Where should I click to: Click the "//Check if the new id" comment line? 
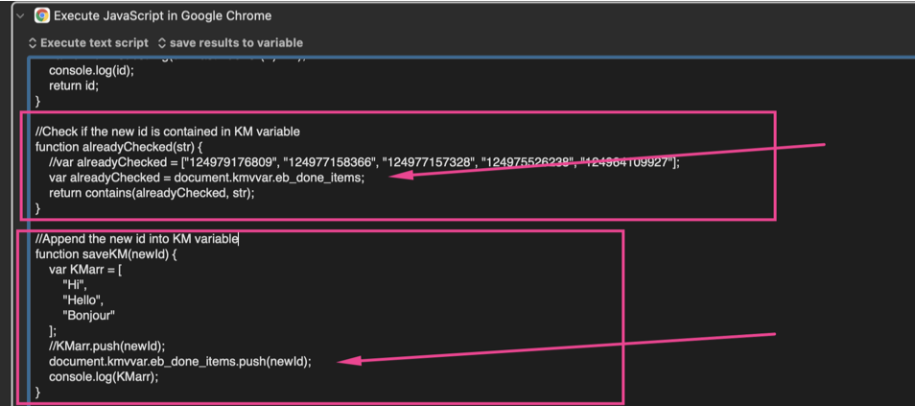click(167, 131)
